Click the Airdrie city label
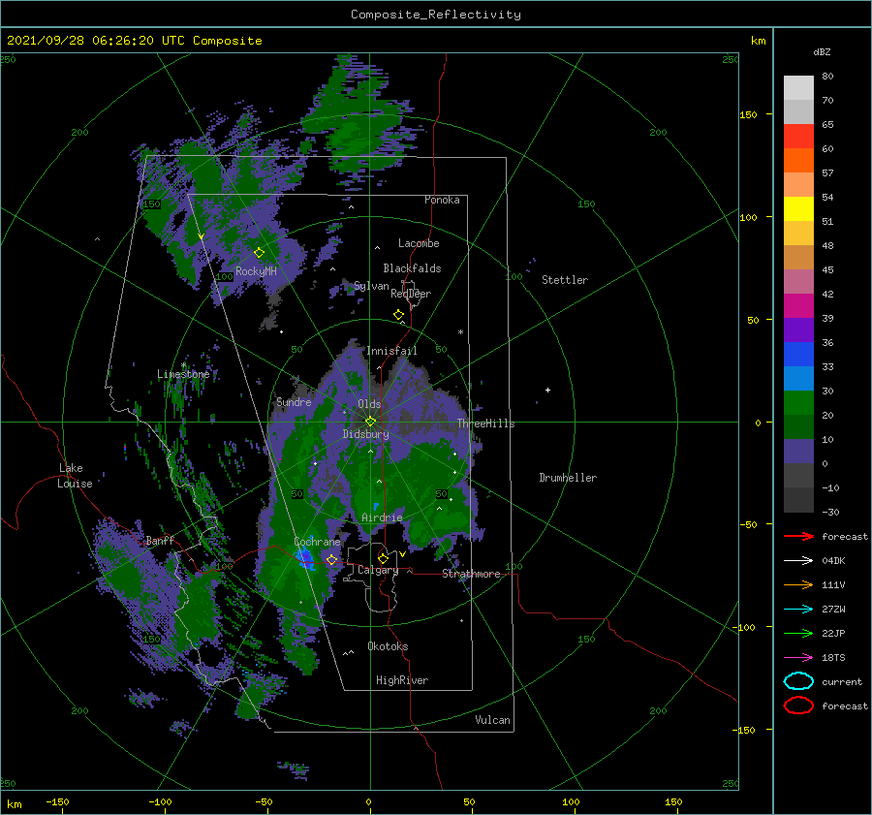 tap(382, 517)
